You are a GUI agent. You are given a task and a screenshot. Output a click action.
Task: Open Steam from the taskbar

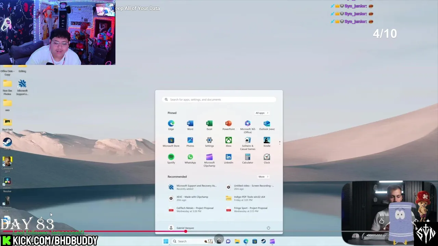click(x=263, y=241)
